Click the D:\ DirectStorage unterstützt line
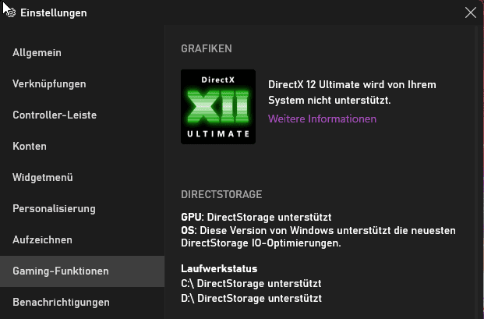Viewport: 484px width, 319px height. (x=251, y=298)
